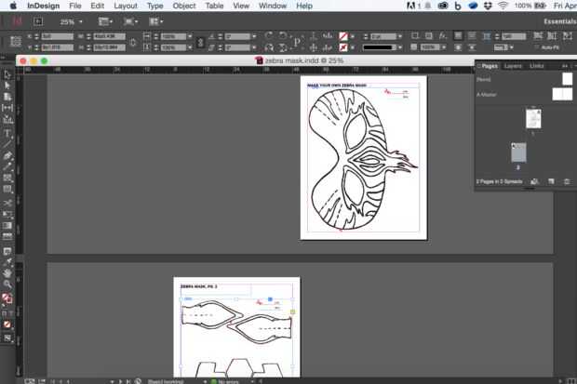Click the Create New Page button
Viewport: 577px width, 384px height.
(x=551, y=181)
